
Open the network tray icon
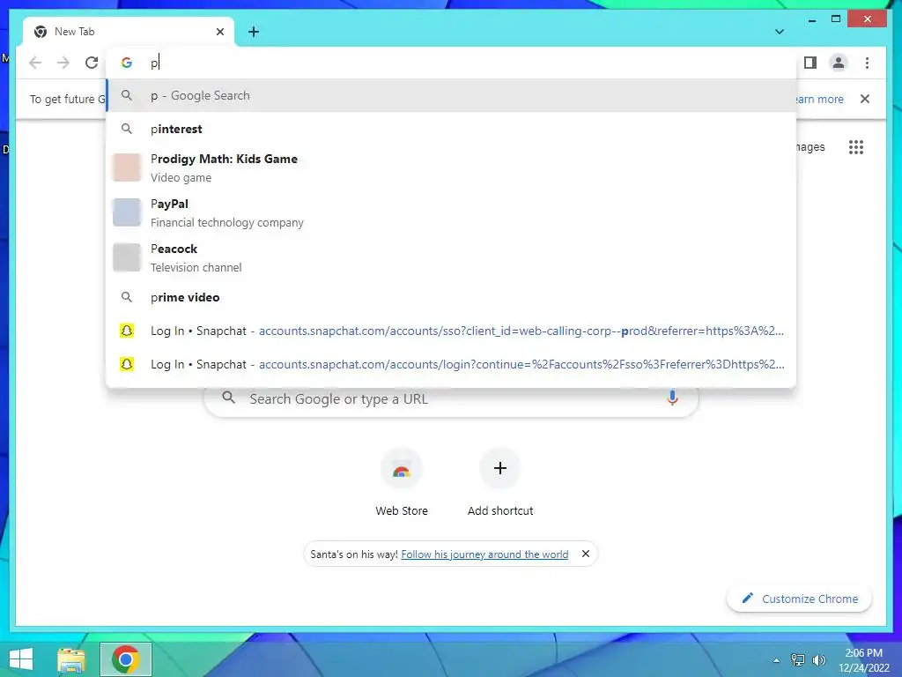click(x=798, y=660)
